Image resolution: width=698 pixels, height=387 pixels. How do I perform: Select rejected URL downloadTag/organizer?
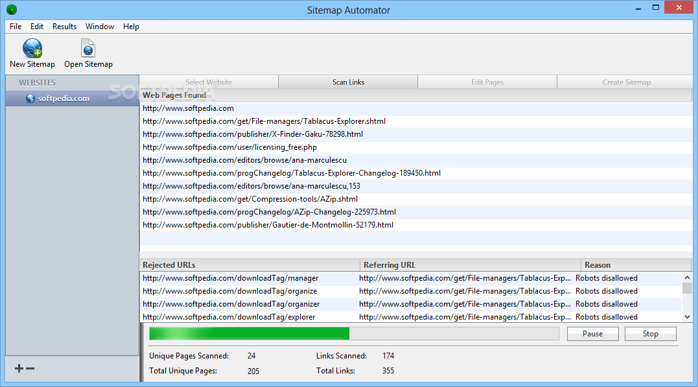(231, 304)
